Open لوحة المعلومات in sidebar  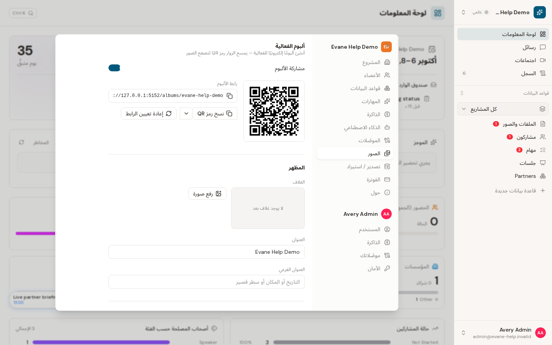503,34
